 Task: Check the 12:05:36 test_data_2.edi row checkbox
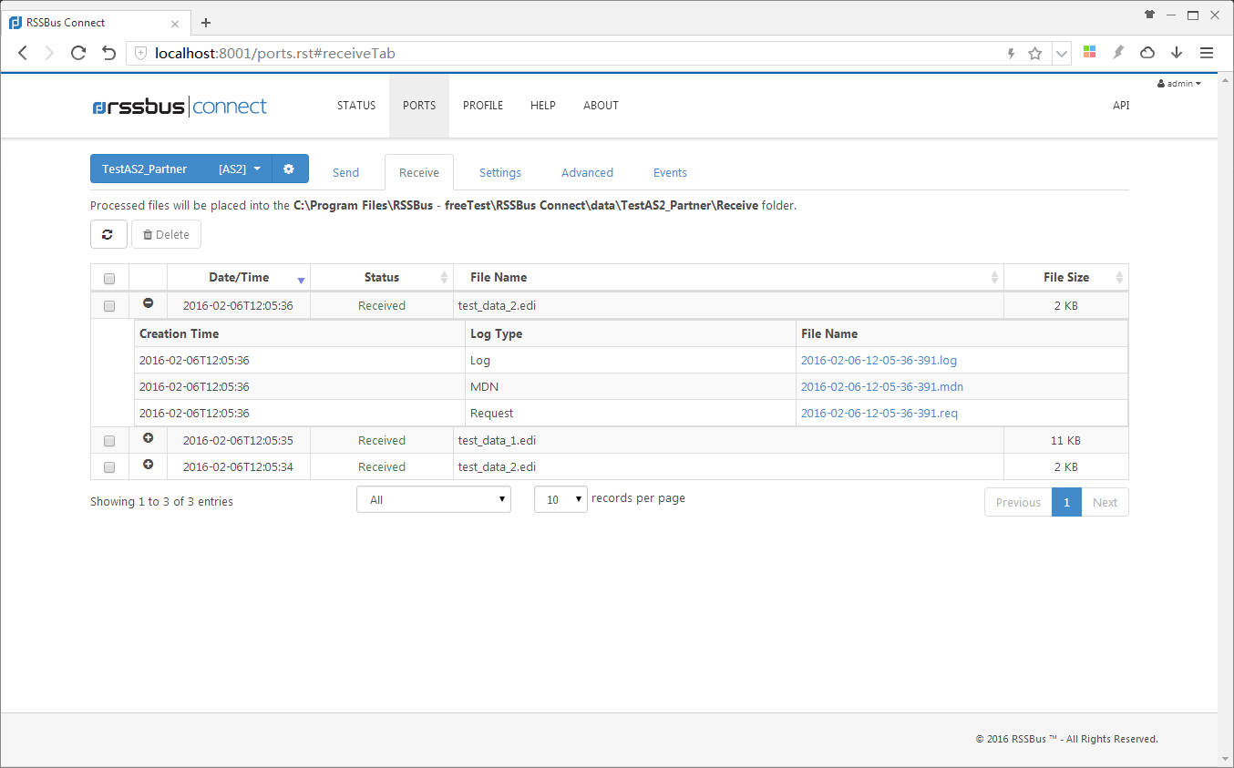click(109, 306)
